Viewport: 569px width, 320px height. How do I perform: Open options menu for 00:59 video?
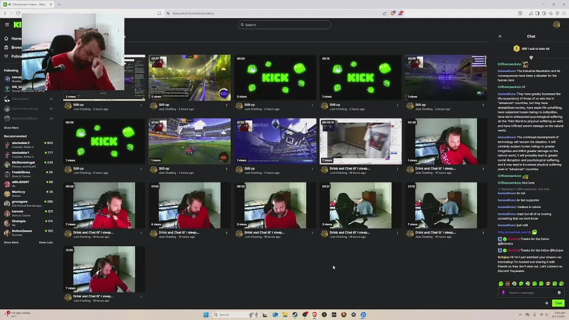click(483, 105)
